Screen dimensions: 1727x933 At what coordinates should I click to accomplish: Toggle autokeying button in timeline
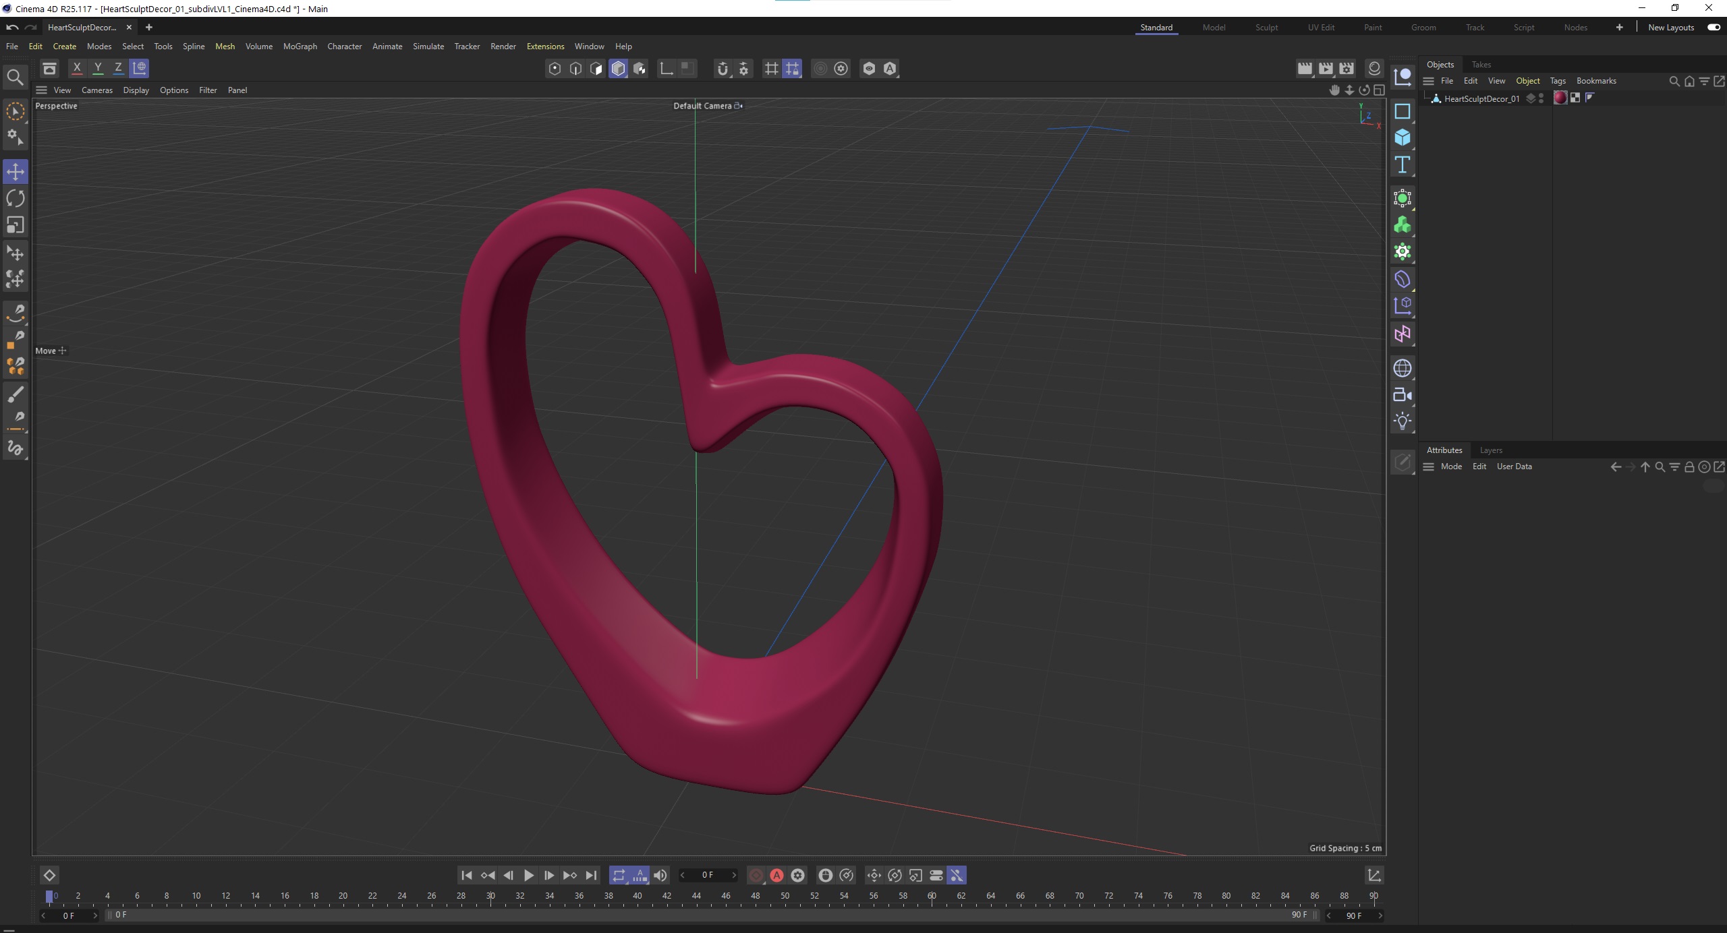(x=776, y=875)
